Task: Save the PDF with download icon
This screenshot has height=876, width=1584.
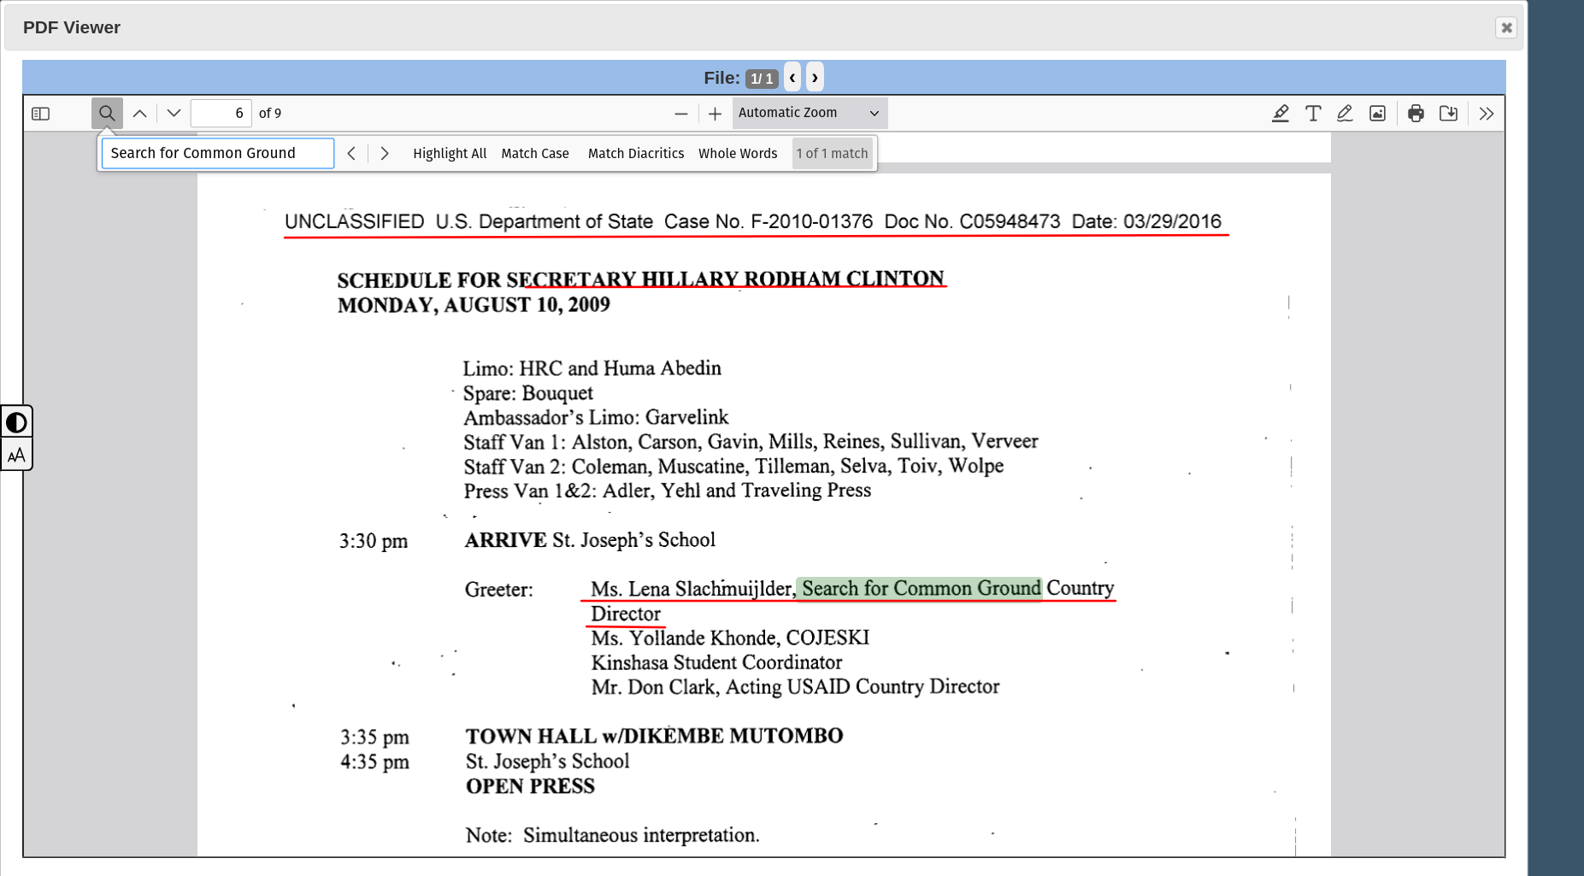Action: (x=1448, y=114)
